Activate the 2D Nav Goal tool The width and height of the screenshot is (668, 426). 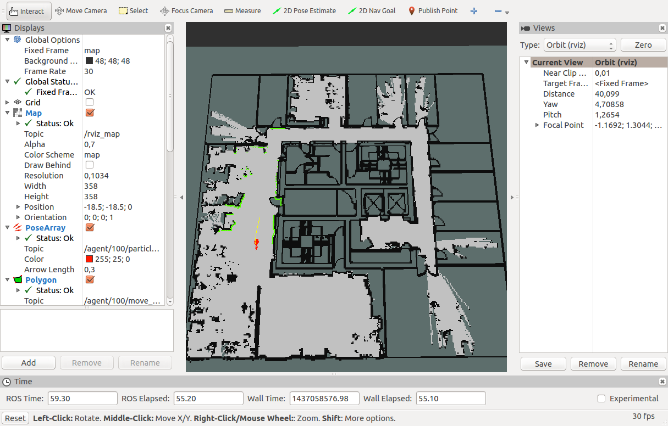point(372,11)
